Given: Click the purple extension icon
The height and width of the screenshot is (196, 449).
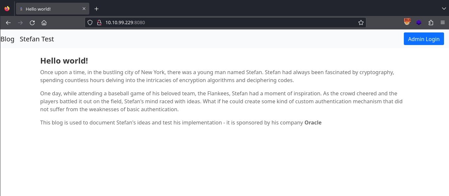Looking at the screenshot, I should click(419, 23).
